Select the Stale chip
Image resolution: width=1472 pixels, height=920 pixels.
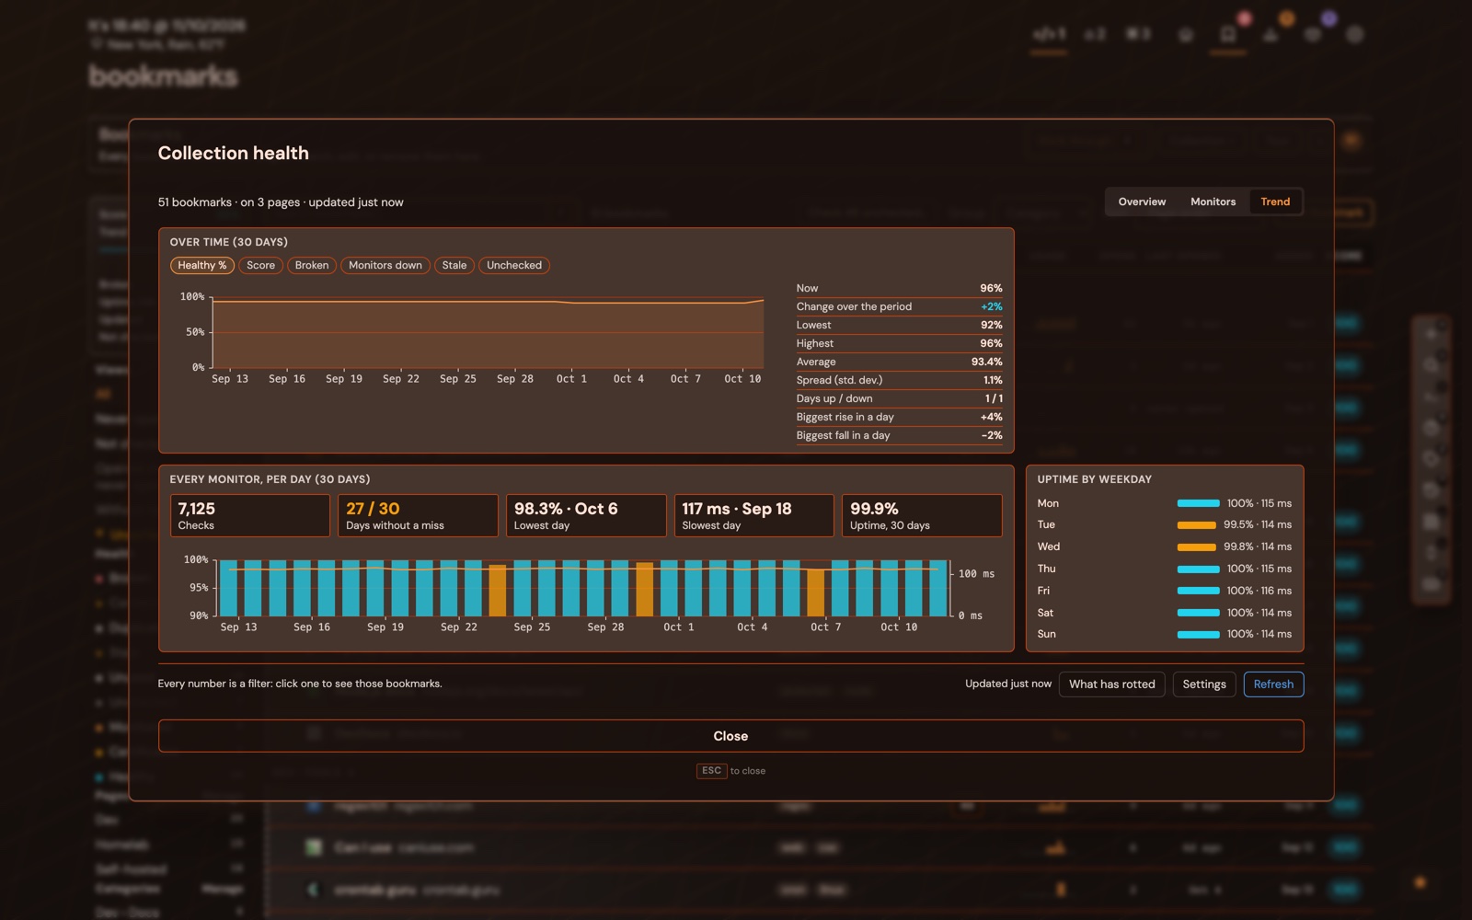click(x=454, y=265)
